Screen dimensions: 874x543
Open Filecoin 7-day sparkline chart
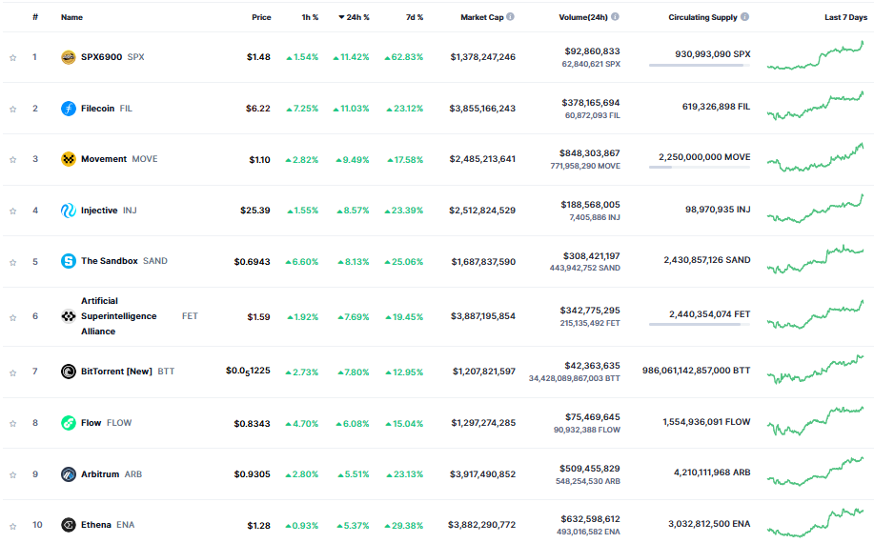[816, 106]
